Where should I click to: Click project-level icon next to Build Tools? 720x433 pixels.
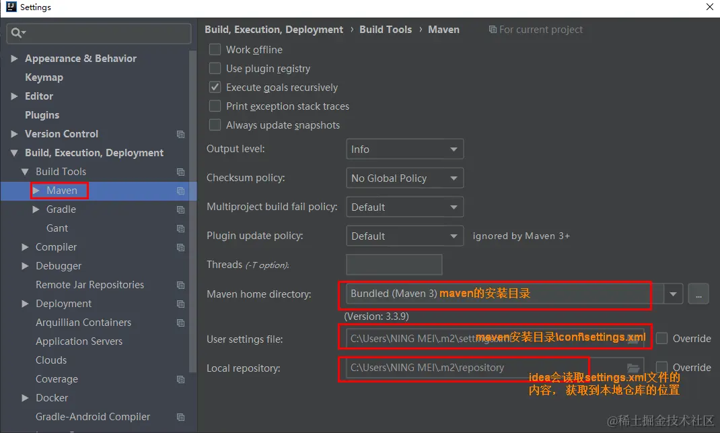(180, 172)
